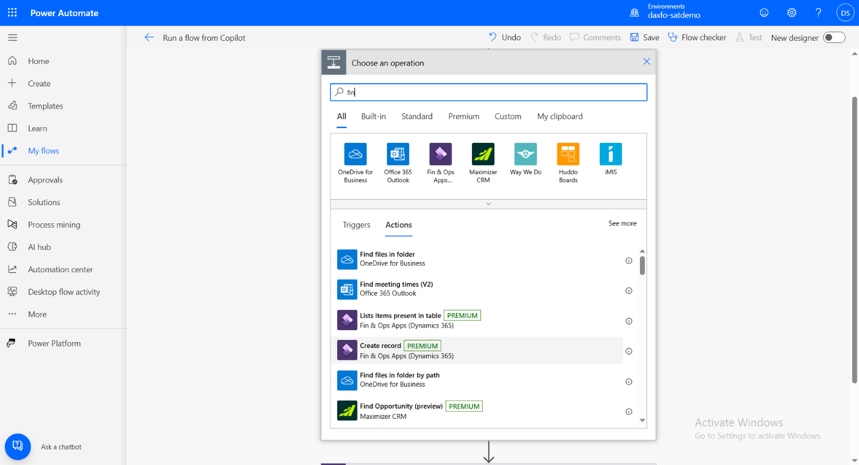
Task: Click the See more link
Action: [x=622, y=223]
